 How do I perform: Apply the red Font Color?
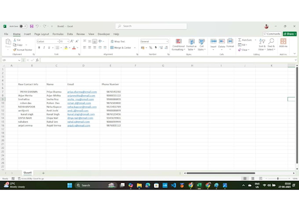click(x=74, y=48)
